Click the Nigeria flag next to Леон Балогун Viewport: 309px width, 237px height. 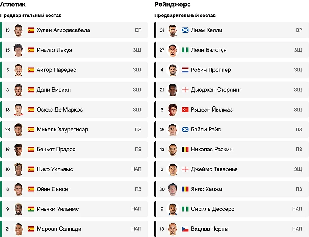click(185, 50)
